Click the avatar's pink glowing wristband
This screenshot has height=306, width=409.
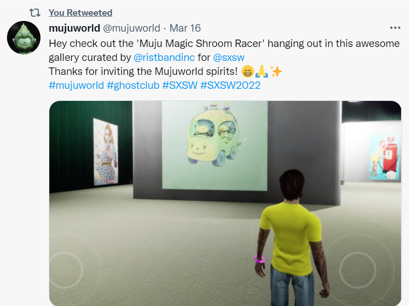(259, 259)
